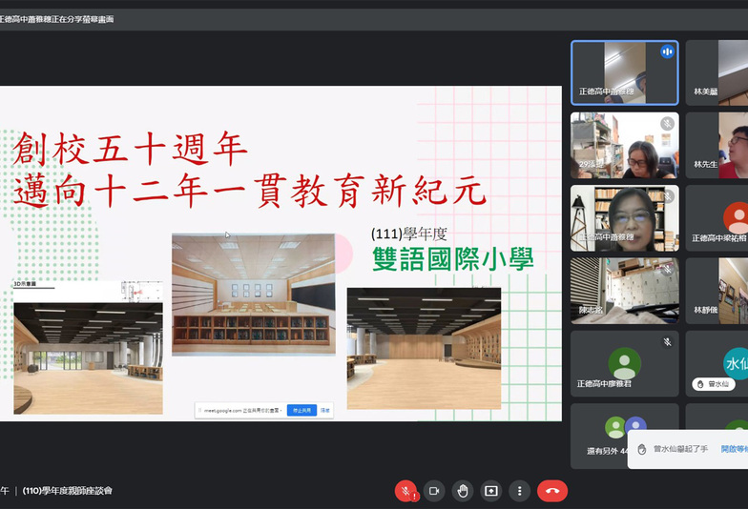
Task: Click the meet.google.com sharing notice text
Action: (242, 410)
